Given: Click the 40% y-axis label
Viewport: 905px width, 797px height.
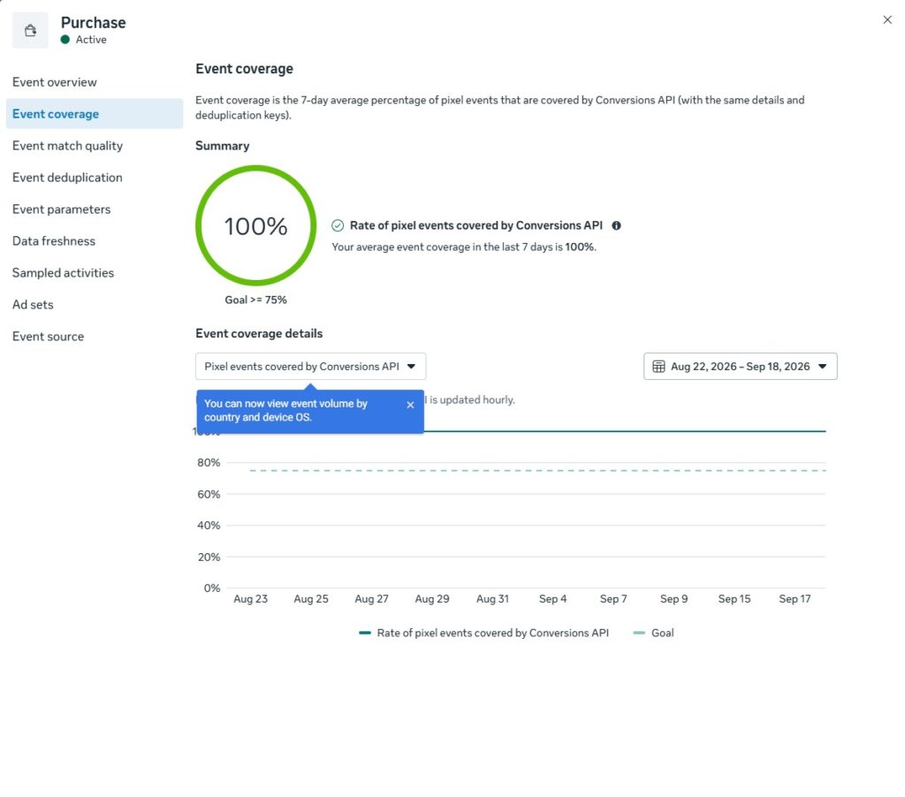Looking at the screenshot, I should pyautogui.click(x=209, y=525).
